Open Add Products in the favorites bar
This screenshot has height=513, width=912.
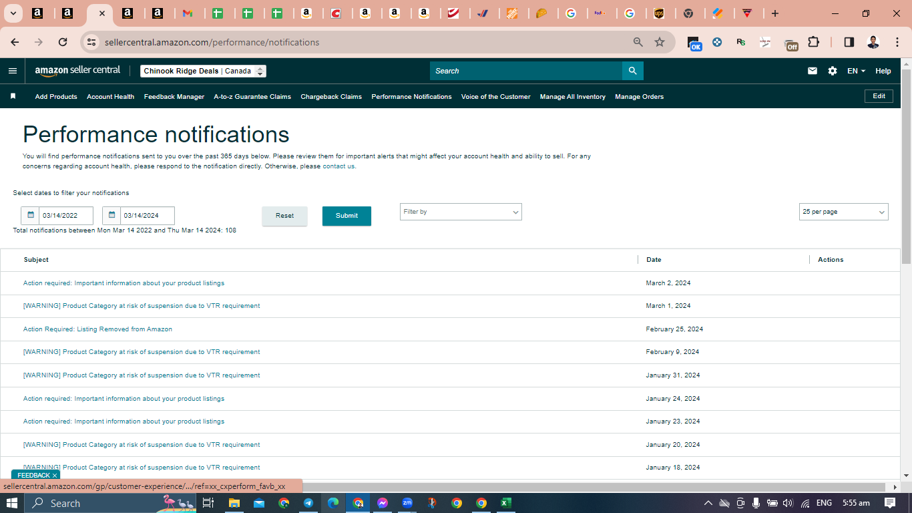pyautogui.click(x=56, y=97)
